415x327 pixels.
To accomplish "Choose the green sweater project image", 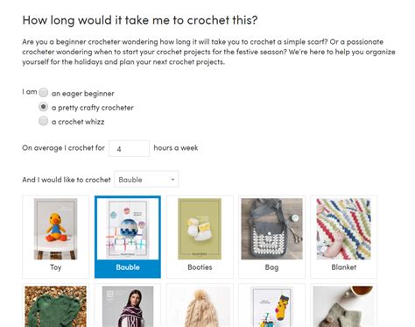I will [x=55, y=306].
